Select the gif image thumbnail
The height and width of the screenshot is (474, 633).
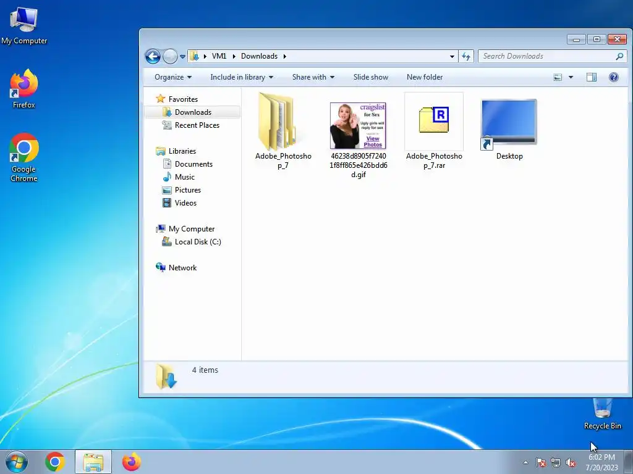pyautogui.click(x=358, y=125)
